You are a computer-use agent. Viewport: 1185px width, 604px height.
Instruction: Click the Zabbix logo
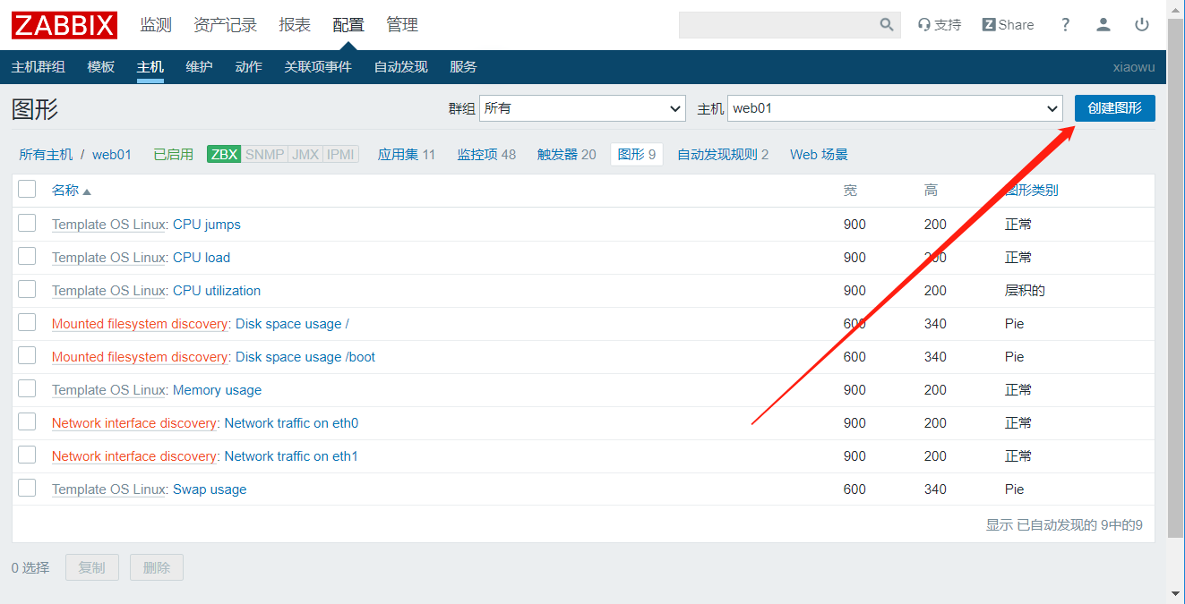click(64, 25)
